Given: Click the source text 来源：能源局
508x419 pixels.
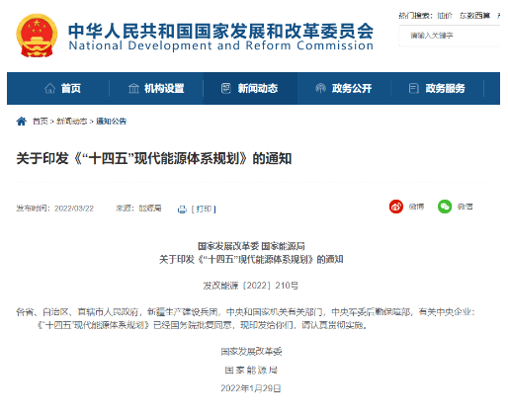Looking at the screenshot, I should 138,209.
